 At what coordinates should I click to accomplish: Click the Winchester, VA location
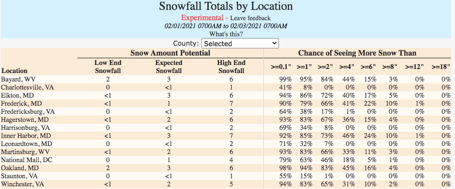click(x=22, y=184)
